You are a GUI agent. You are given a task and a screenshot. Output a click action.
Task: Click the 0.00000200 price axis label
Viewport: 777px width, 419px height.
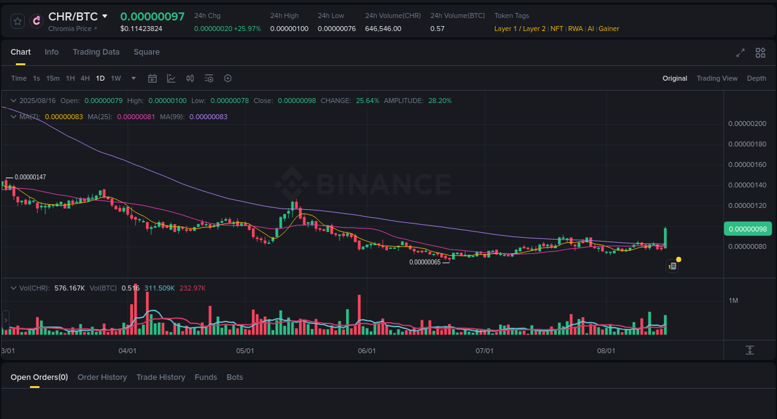pyautogui.click(x=747, y=124)
